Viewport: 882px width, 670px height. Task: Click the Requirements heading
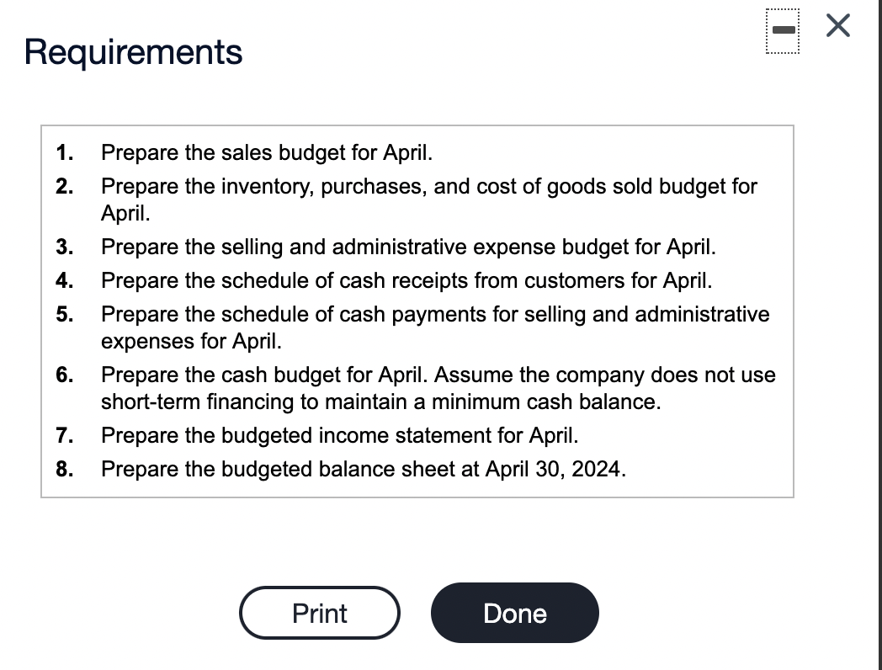(132, 52)
